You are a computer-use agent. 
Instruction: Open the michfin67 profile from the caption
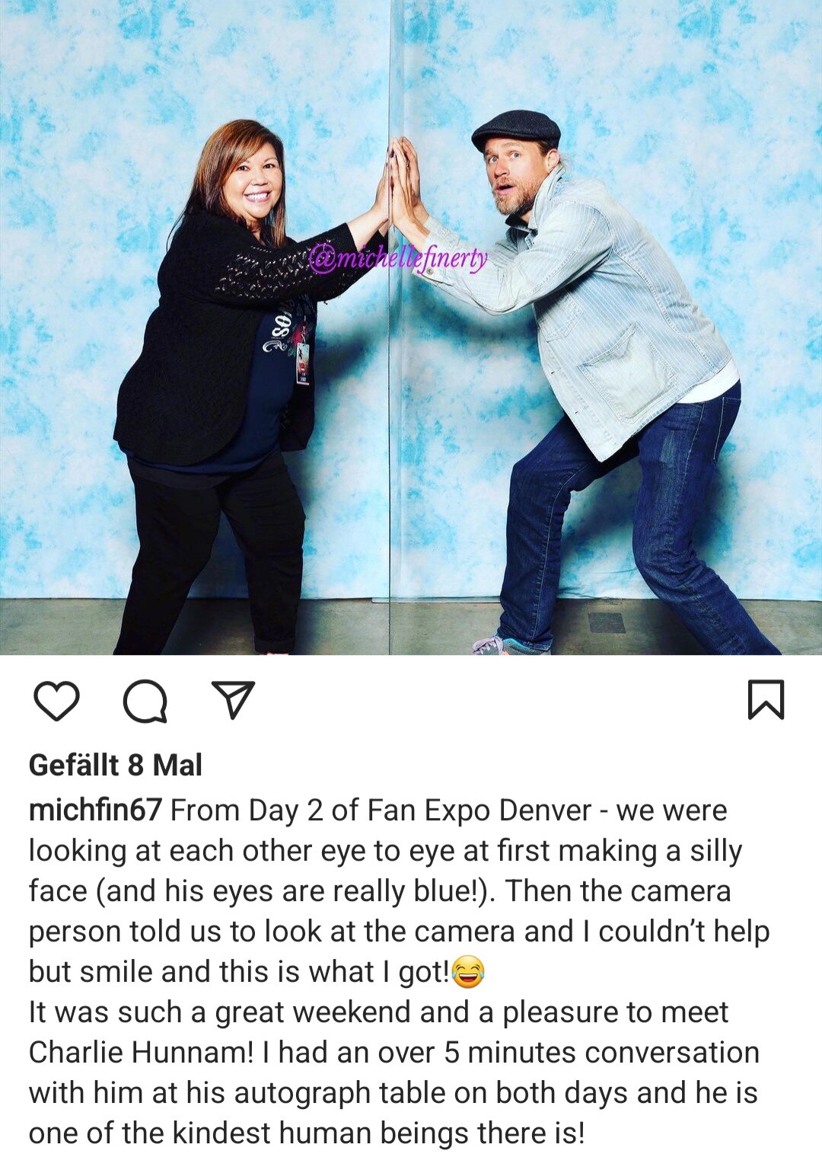point(95,810)
